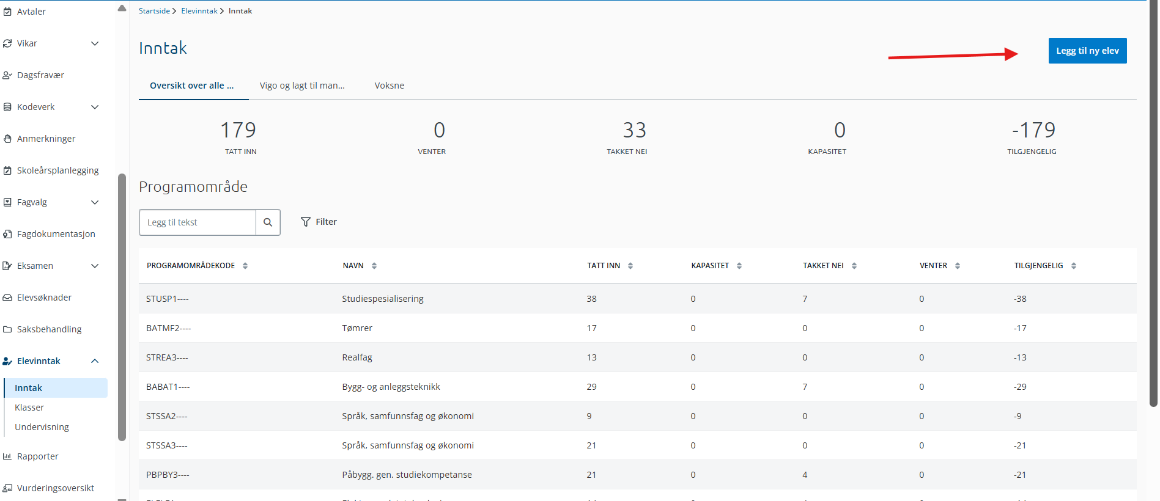Sort by Programområdekode column arrows

(245, 266)
